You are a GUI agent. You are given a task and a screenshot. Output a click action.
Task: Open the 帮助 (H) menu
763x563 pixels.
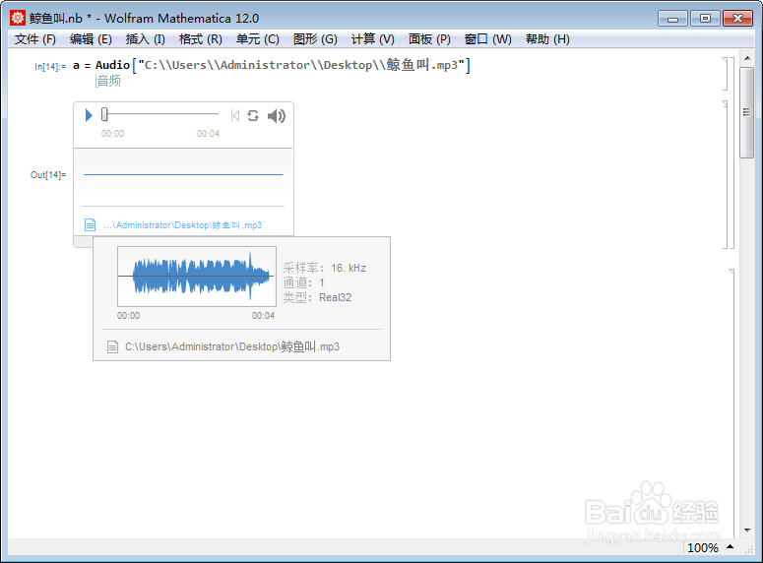tap(547, 39)
